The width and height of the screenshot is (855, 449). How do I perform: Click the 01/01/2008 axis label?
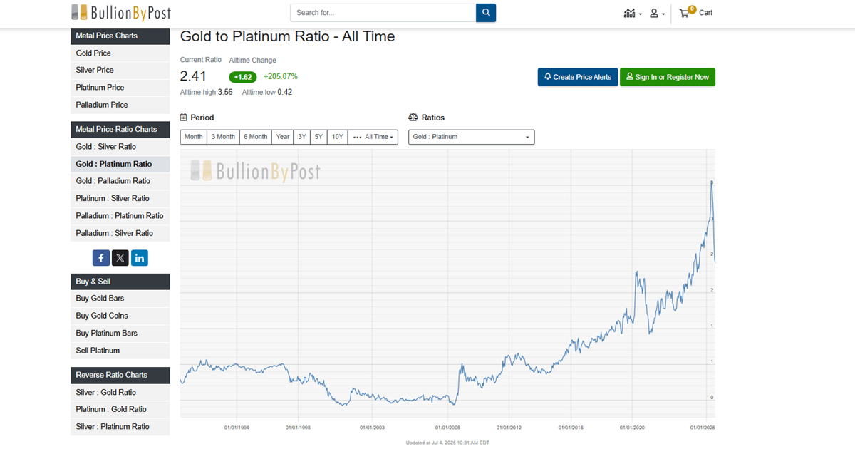[447, 428]
